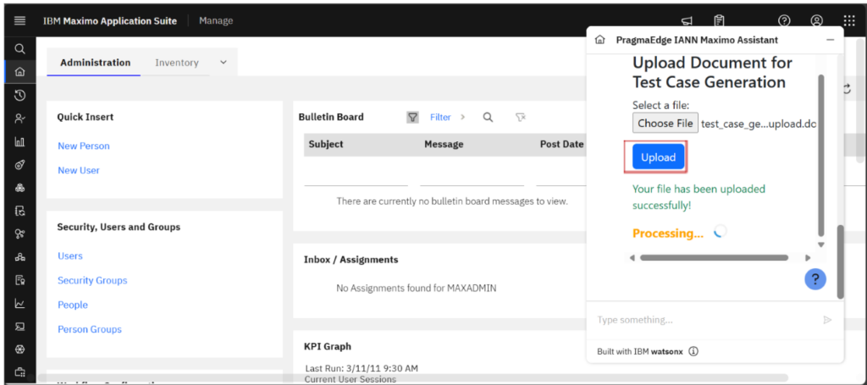Click the info icon beside IBM watsonx
The width and height of the screenshot is (867, 385).
pos(693,351)
